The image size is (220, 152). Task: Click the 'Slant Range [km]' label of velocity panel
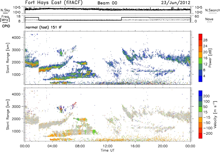click(8, 114)
